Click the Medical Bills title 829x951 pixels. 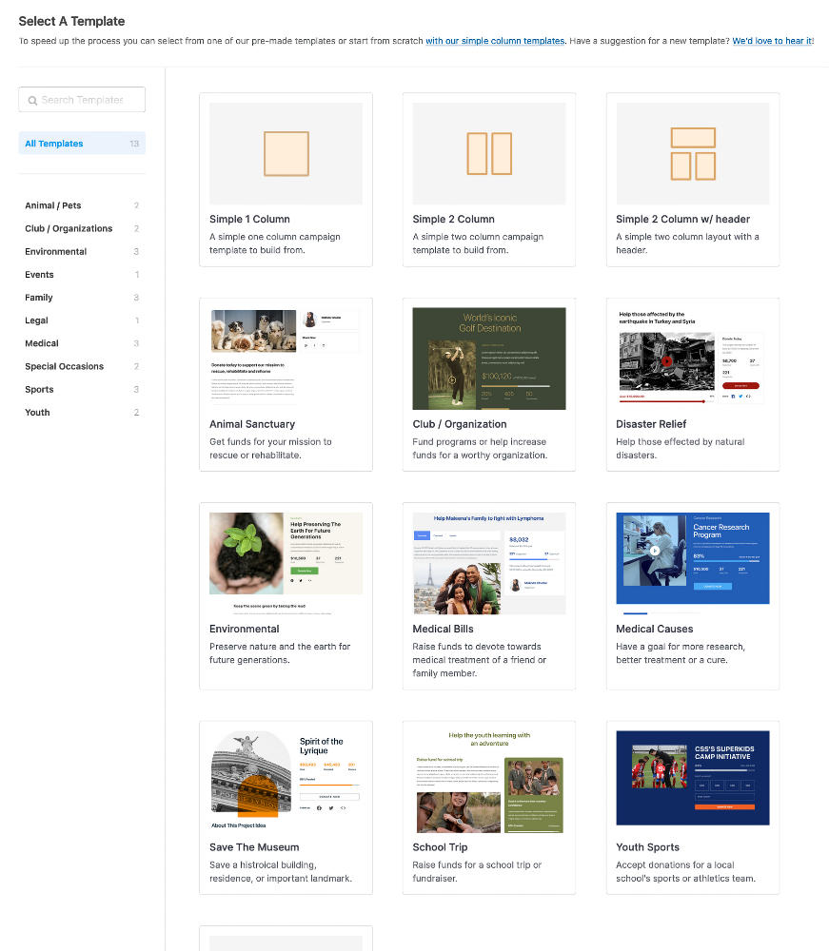coord(443,629)
